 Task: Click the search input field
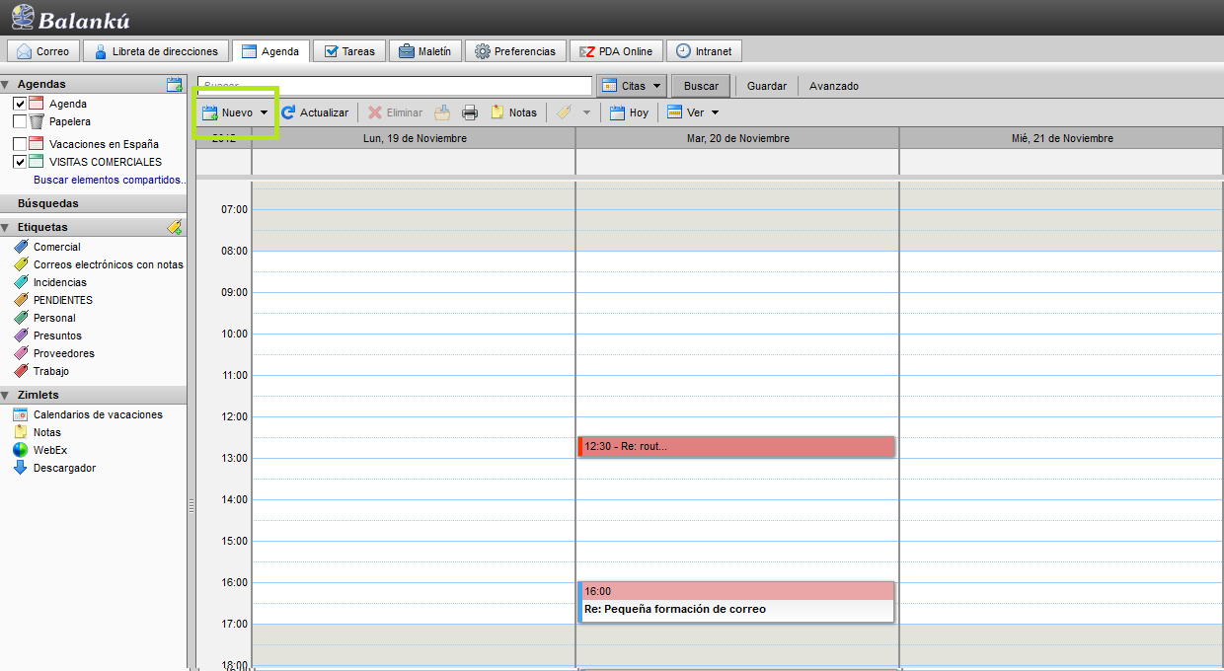395,86
